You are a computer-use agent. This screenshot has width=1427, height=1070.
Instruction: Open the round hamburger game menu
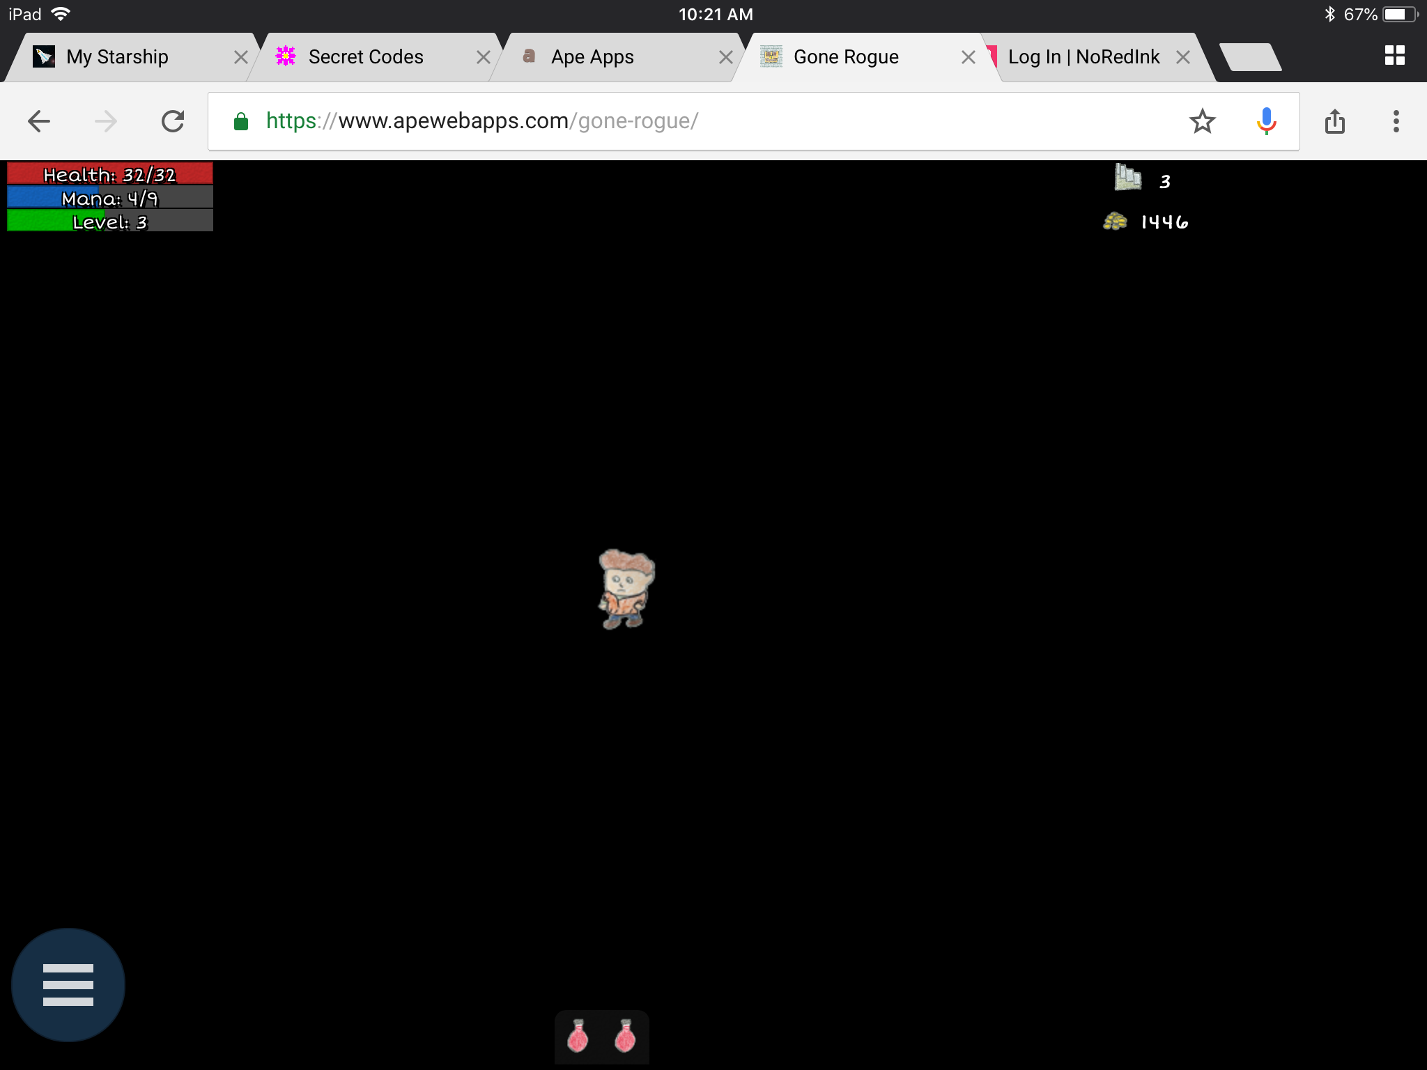click(68, 985)
